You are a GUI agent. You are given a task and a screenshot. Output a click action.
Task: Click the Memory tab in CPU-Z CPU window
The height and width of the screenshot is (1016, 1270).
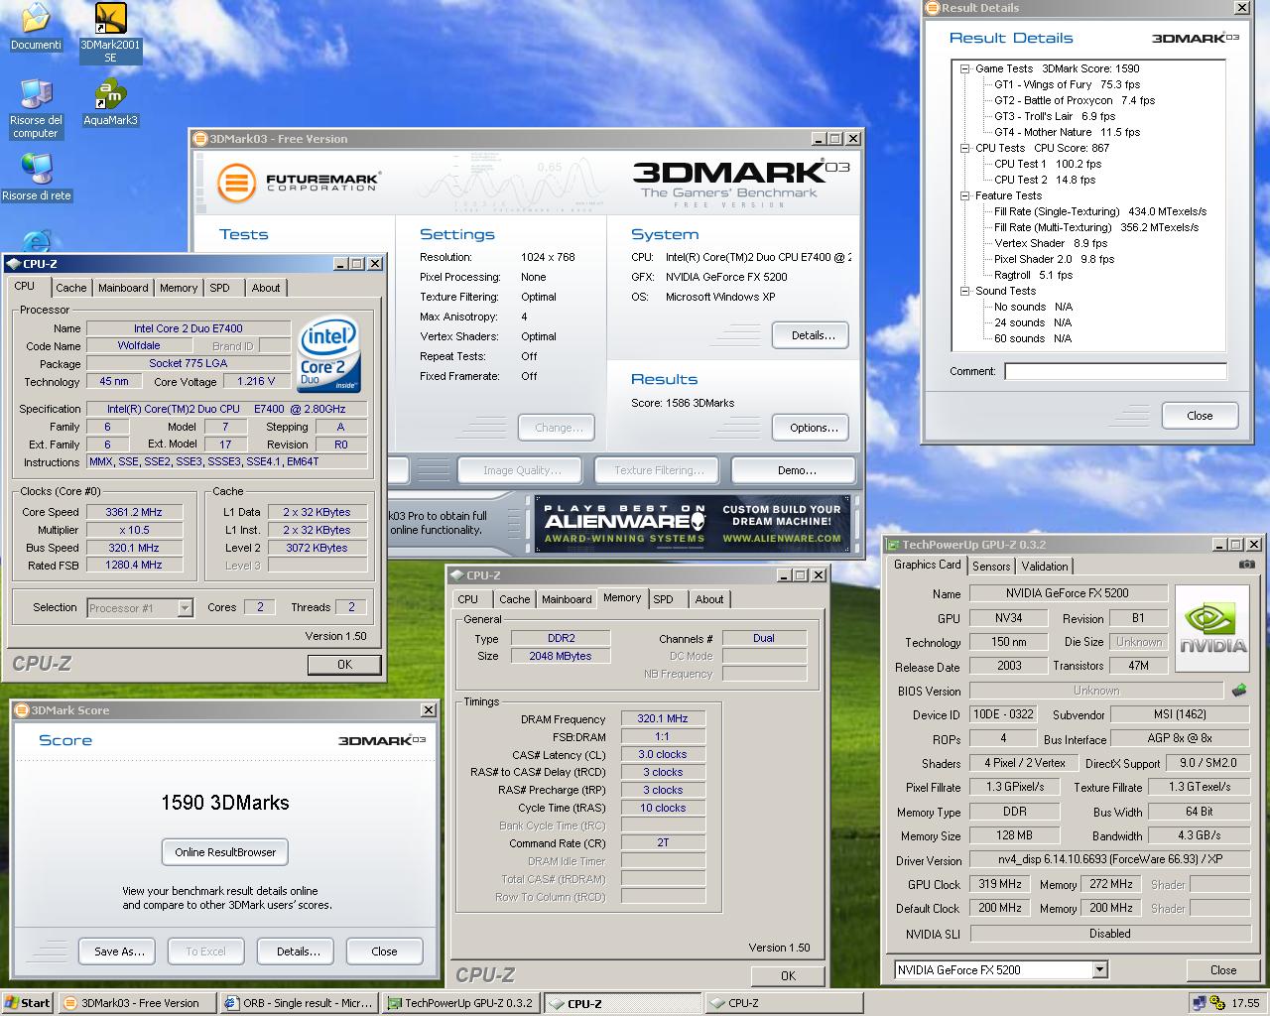click(x=179, y=288)
